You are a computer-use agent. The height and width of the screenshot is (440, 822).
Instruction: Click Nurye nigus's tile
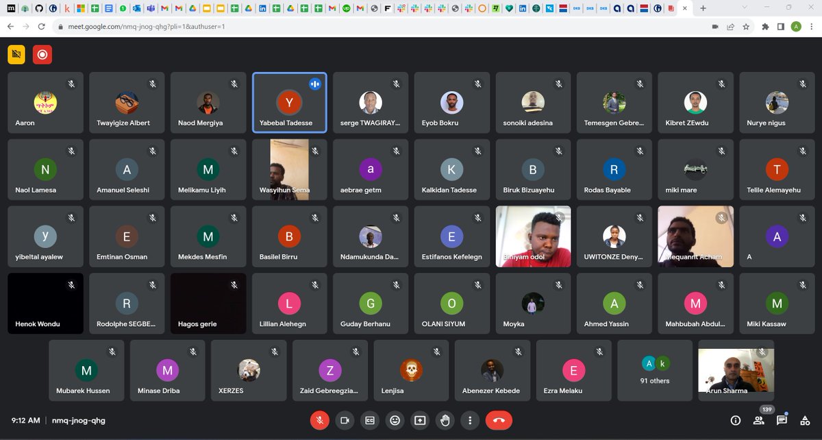[x=777, y=102]
